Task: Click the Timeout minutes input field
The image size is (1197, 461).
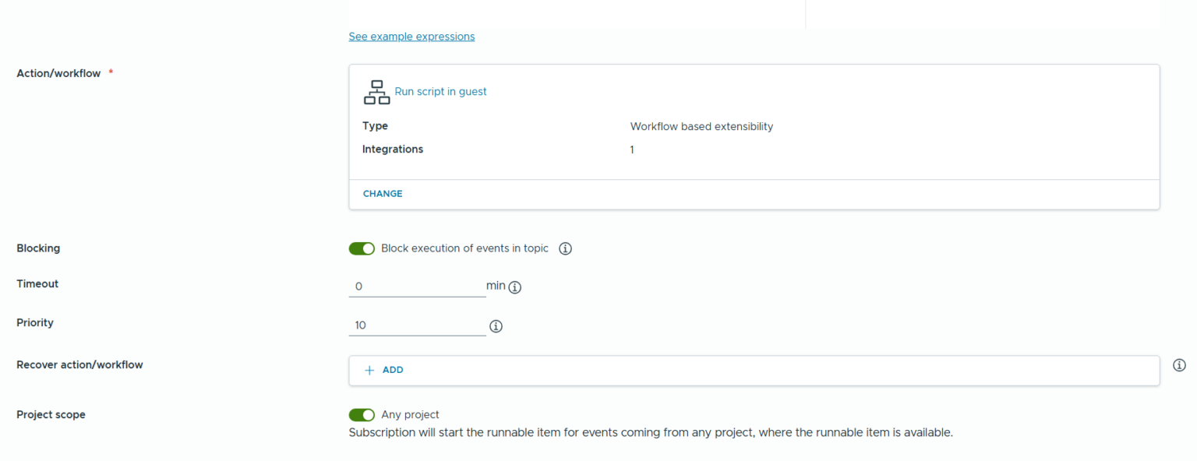Action: coord(417,286)
